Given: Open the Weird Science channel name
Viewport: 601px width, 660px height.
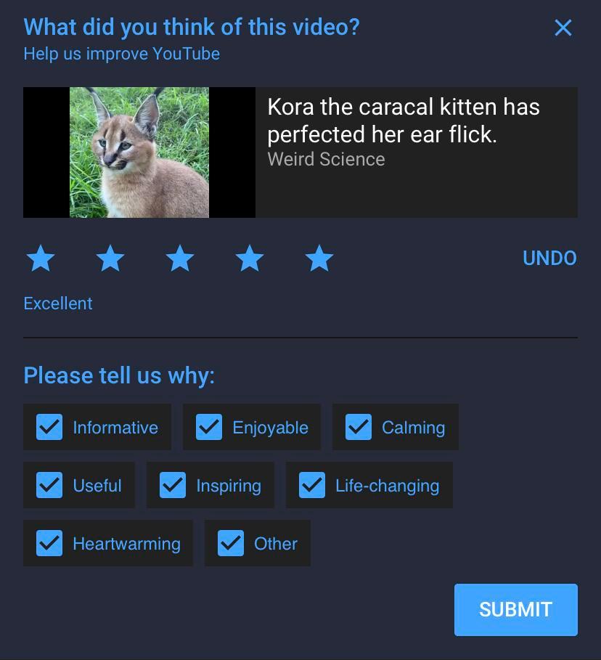Looking at the screenshot, I should 326,159.
